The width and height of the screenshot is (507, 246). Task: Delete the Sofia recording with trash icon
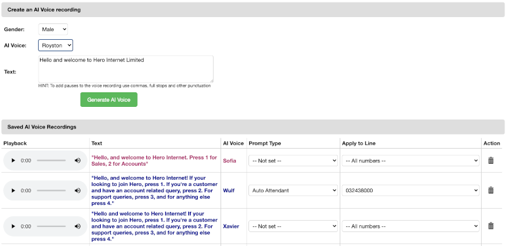491,160
